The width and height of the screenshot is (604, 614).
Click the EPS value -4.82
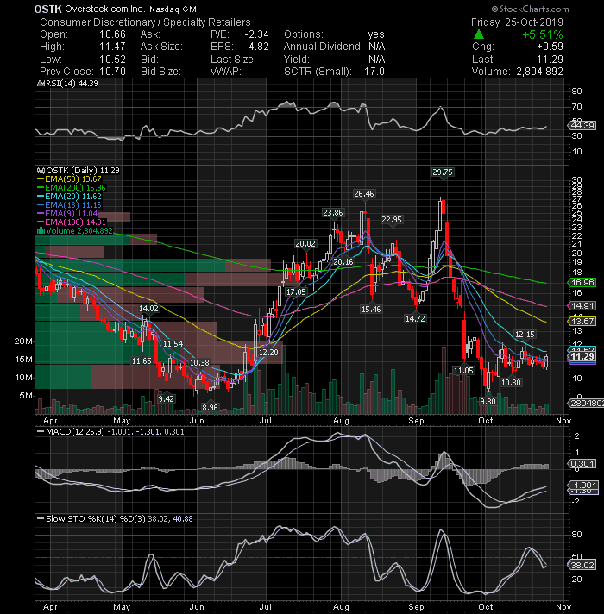coord(256,47)
